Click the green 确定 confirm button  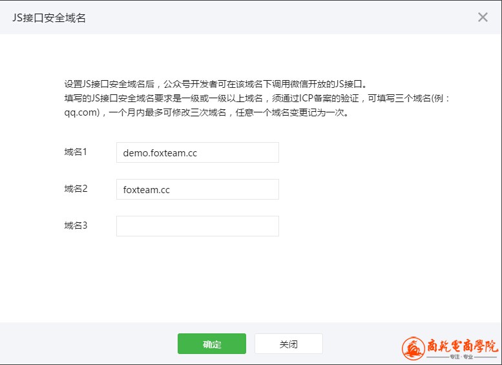pyautogui.click(x=211, y=344)
